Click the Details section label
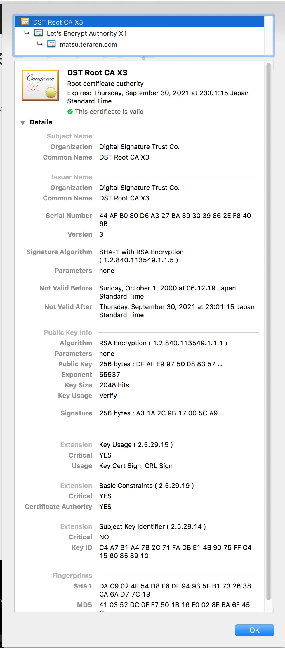The height and width of the screenshot is (648, 285). [x=41, y=122]
